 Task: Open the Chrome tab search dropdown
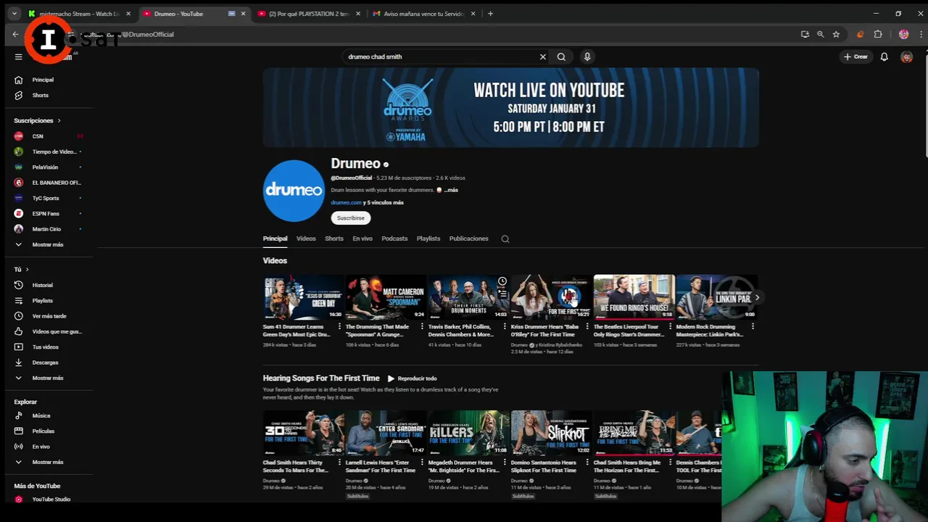[14, 13]
